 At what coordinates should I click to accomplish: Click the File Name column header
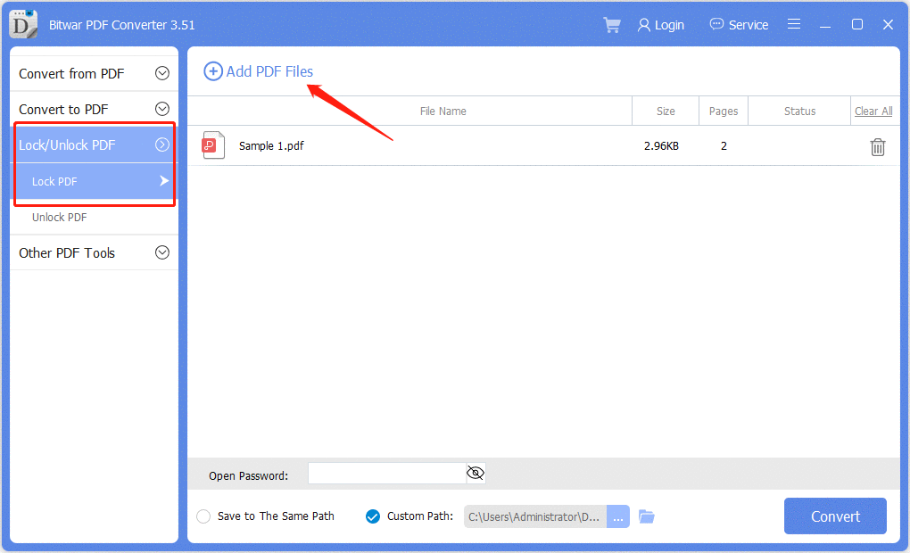[x=443, y=111]
